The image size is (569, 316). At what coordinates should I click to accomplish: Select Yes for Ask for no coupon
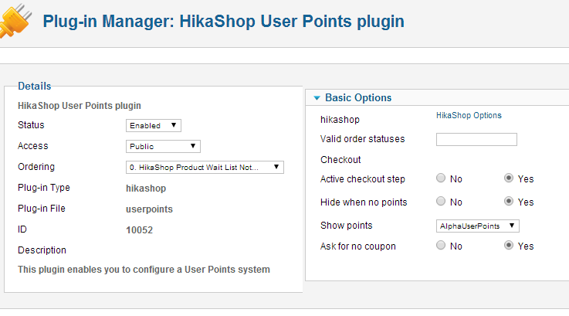coord(509,246)
